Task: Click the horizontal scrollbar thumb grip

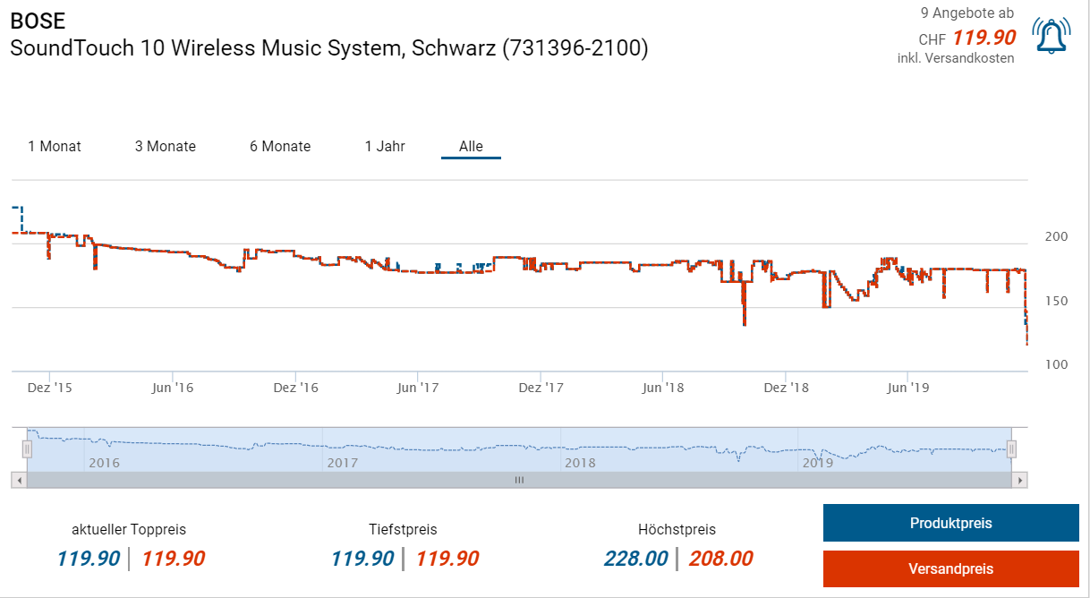Action: [519, 480]
